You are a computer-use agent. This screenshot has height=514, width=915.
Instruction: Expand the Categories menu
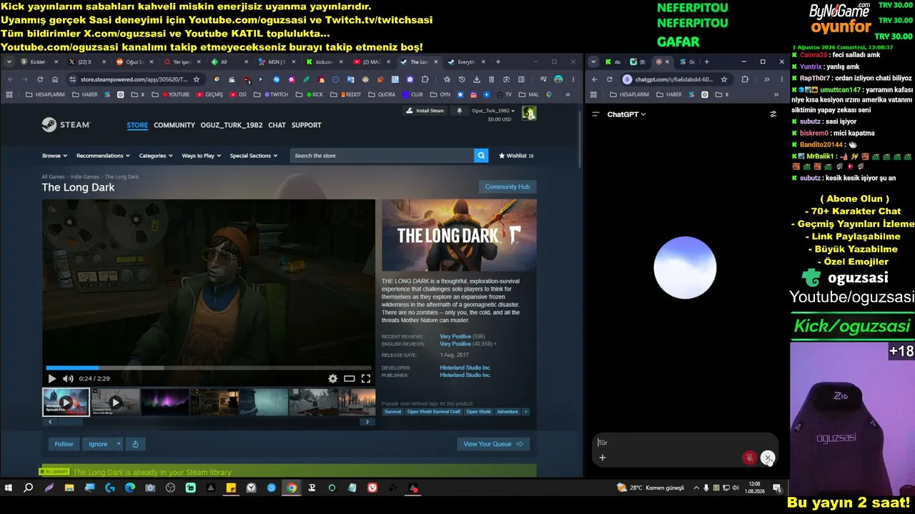click(156, 156)
